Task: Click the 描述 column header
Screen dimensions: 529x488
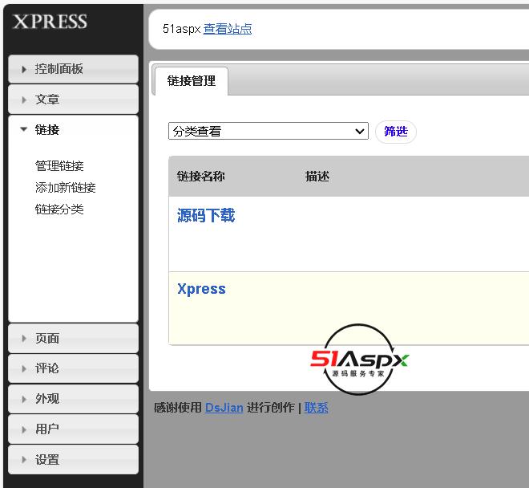Action: click(x=317, y=177)
